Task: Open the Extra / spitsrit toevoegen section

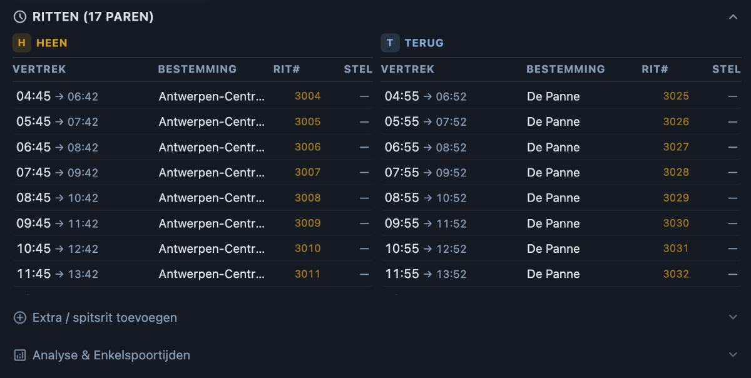Action: [x=375, y=318]
